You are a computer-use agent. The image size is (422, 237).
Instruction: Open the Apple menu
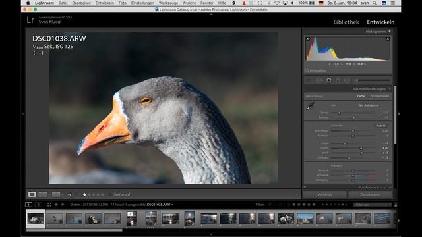(28, 3)
